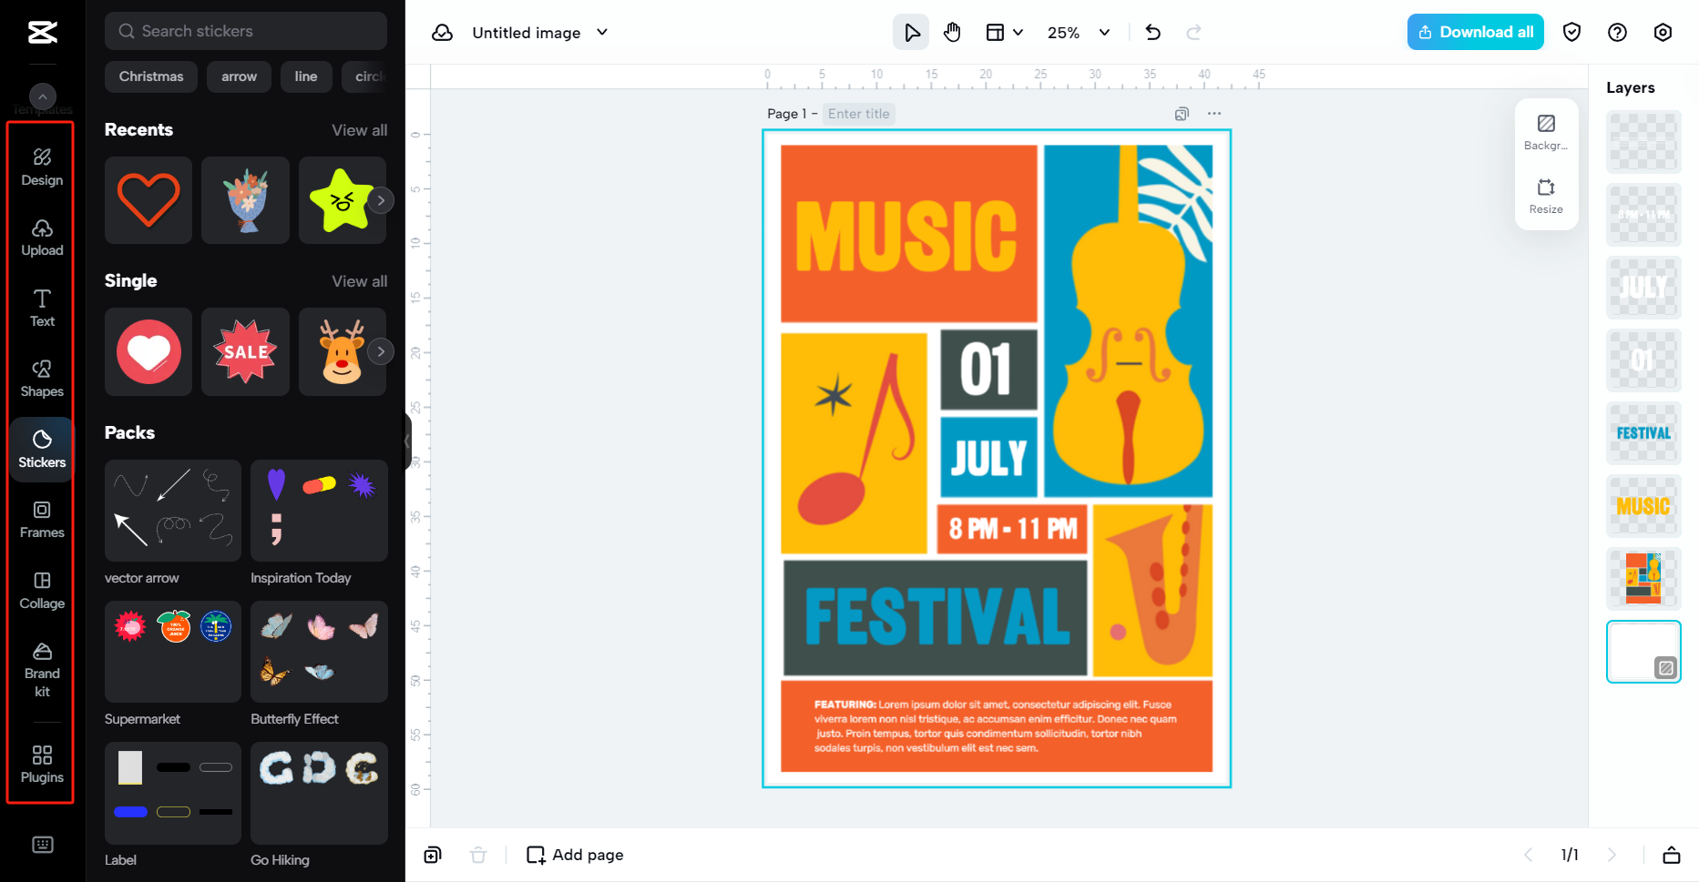Add the flower bouquet sticker
The width and height of the screenshot is (1699, 882).
(x=245, y=200)
